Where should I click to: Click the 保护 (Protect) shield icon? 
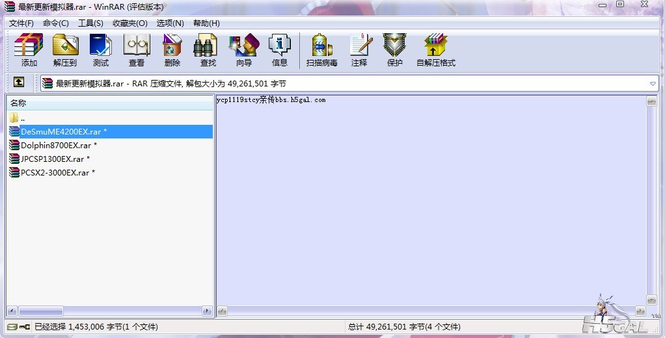pyautogui.click(x=394, y=45)
